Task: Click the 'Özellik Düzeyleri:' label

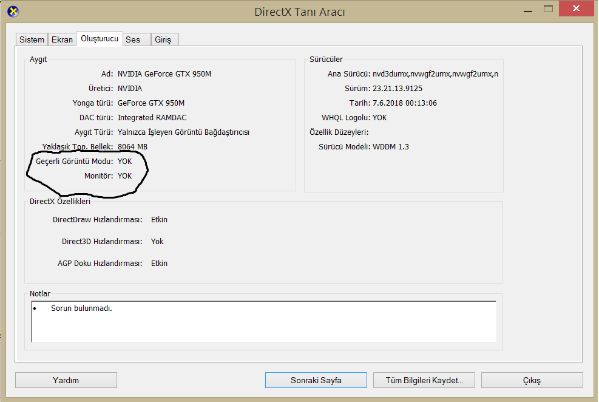Action: coord(339,132)
